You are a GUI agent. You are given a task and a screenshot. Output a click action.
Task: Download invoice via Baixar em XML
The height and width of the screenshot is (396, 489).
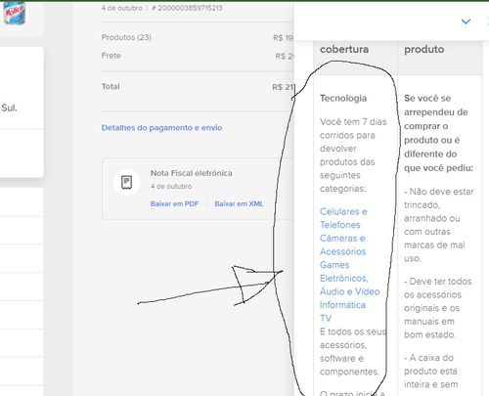click(239, 203)
